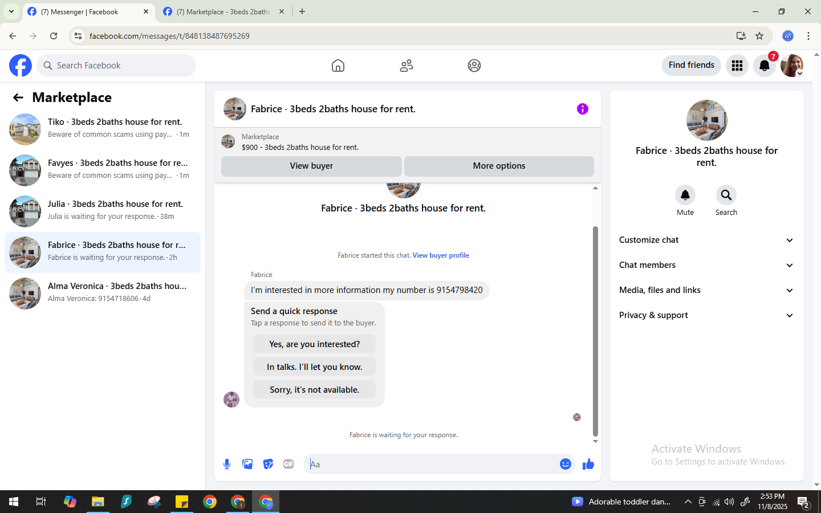Open the Julia conversation
This screenshot has width=821, height=513.
[103, 211]
